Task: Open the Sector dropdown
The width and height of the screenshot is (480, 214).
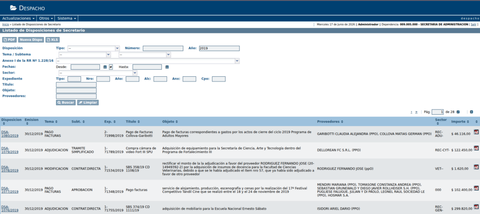Action: (x=97, y=73)
